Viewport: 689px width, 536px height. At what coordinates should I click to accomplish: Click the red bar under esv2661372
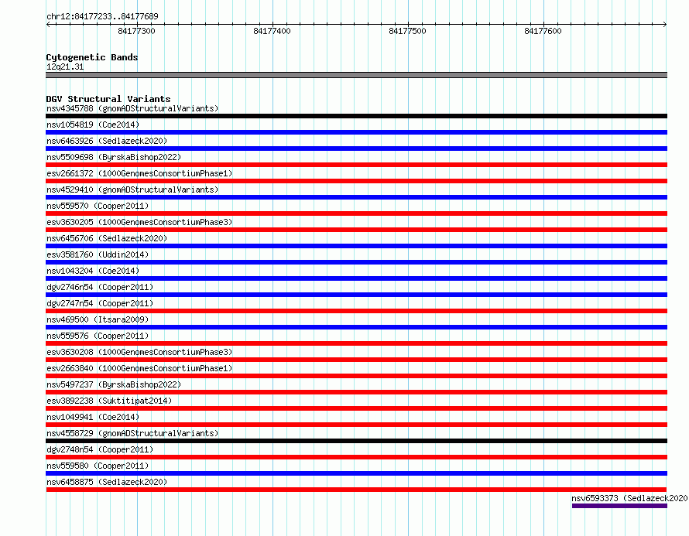[356, 181]
